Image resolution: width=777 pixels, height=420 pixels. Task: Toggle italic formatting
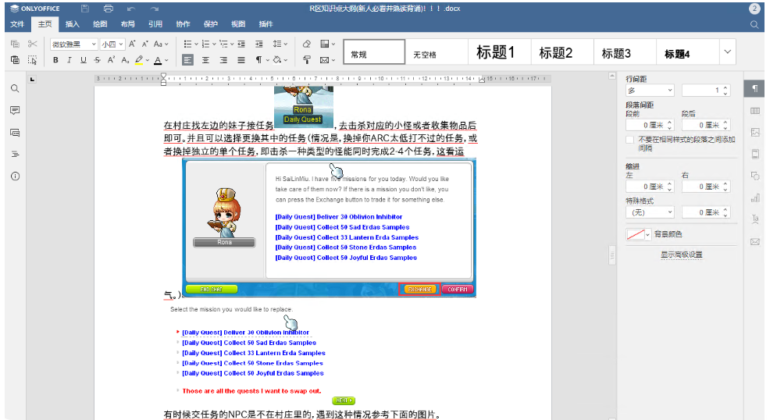pyautogui.click(x=70, y=60)
